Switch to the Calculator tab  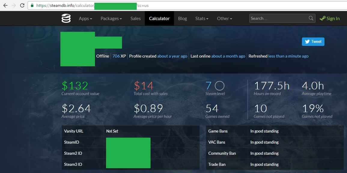point(159,18)
